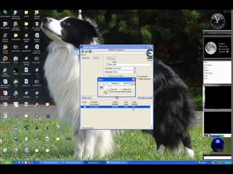Launch Google Chrome from the desktop
This screenshot has width=233, height=174.
(5, 49)
